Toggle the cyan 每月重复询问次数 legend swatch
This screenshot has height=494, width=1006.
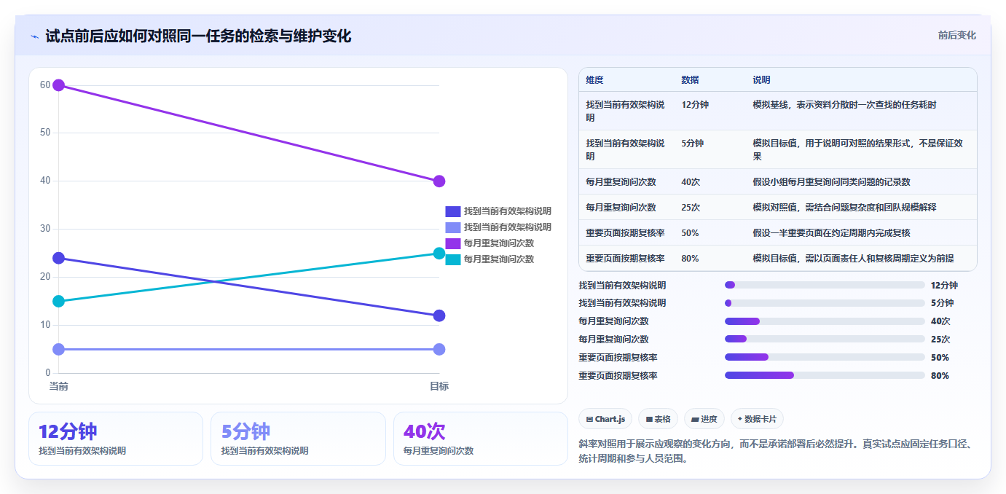[453, 259]
